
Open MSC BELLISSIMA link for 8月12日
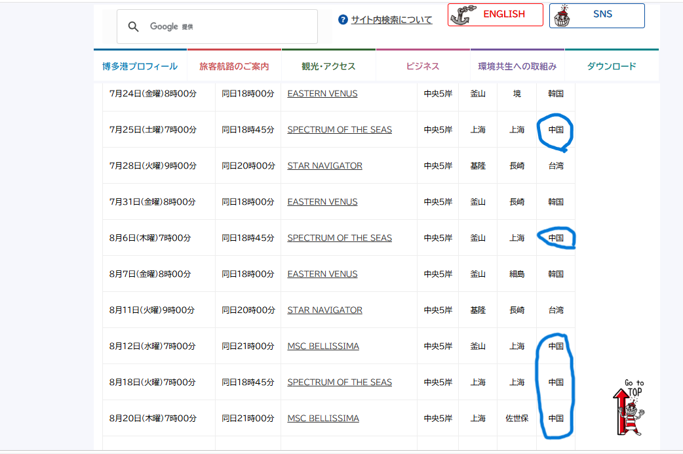[x=323, y=346]
